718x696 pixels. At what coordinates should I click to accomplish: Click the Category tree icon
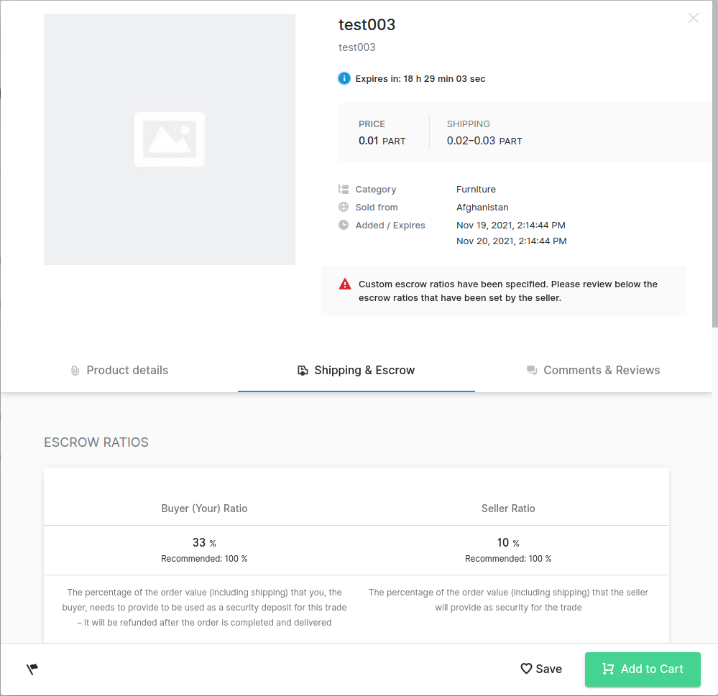point(344,189)
